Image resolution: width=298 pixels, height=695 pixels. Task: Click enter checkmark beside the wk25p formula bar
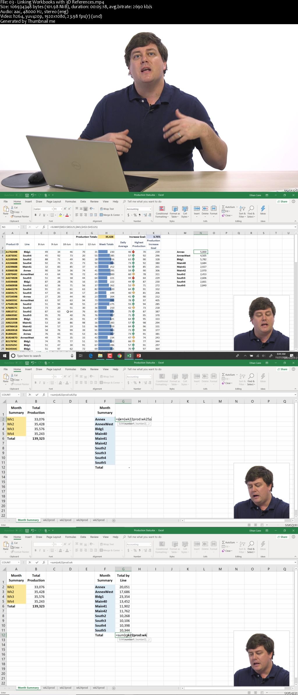click(x=37, y=395)
